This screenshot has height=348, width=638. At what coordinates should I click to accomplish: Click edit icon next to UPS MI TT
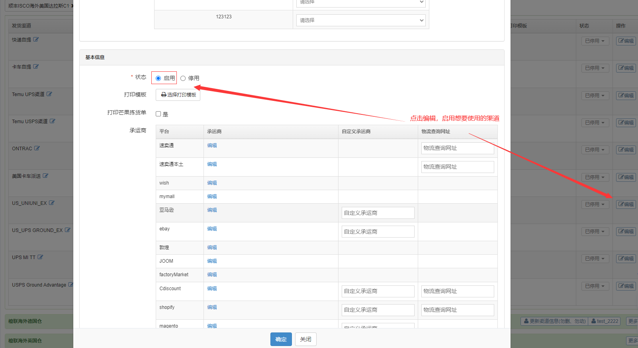(40, 257)
